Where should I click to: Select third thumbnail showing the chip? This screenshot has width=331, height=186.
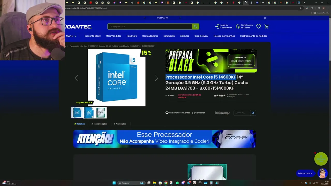click(101, 113)
